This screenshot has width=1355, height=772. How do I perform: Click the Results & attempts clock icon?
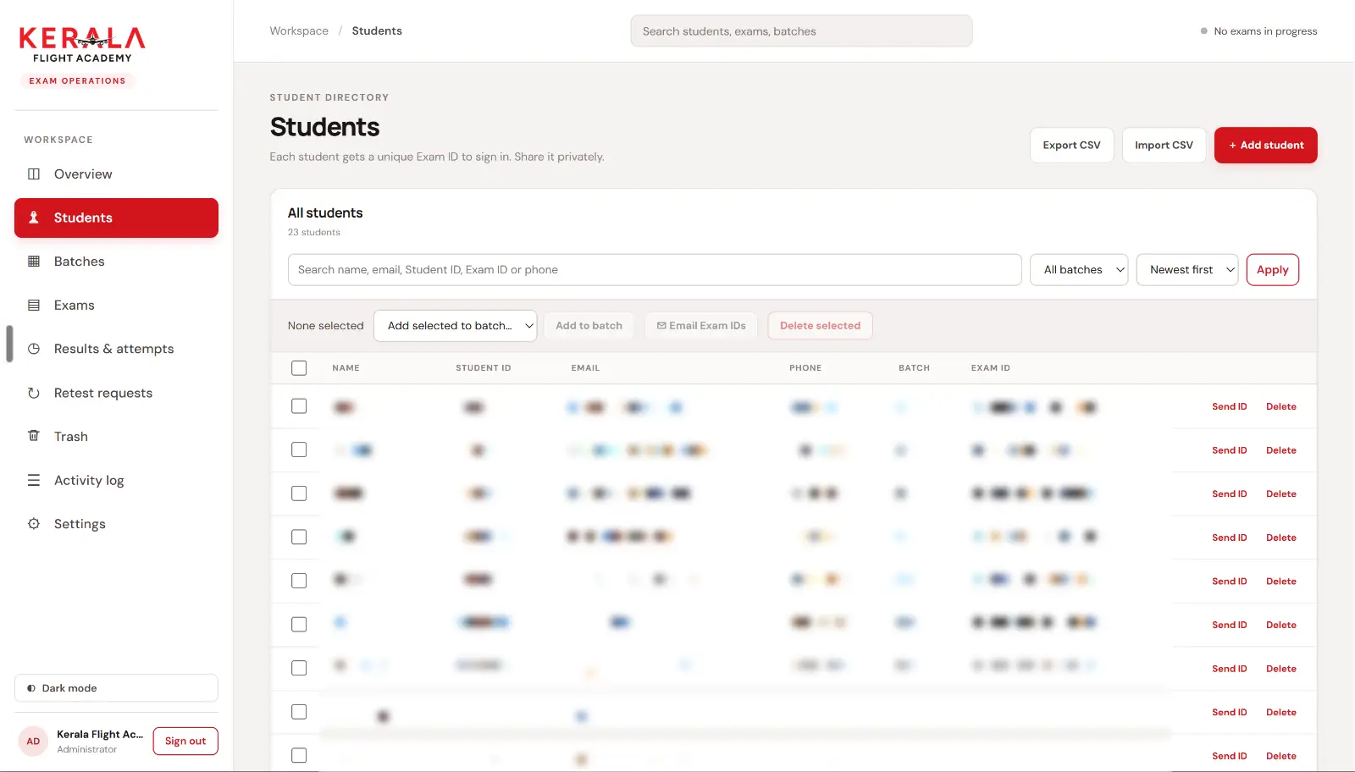tap(34, 349)
